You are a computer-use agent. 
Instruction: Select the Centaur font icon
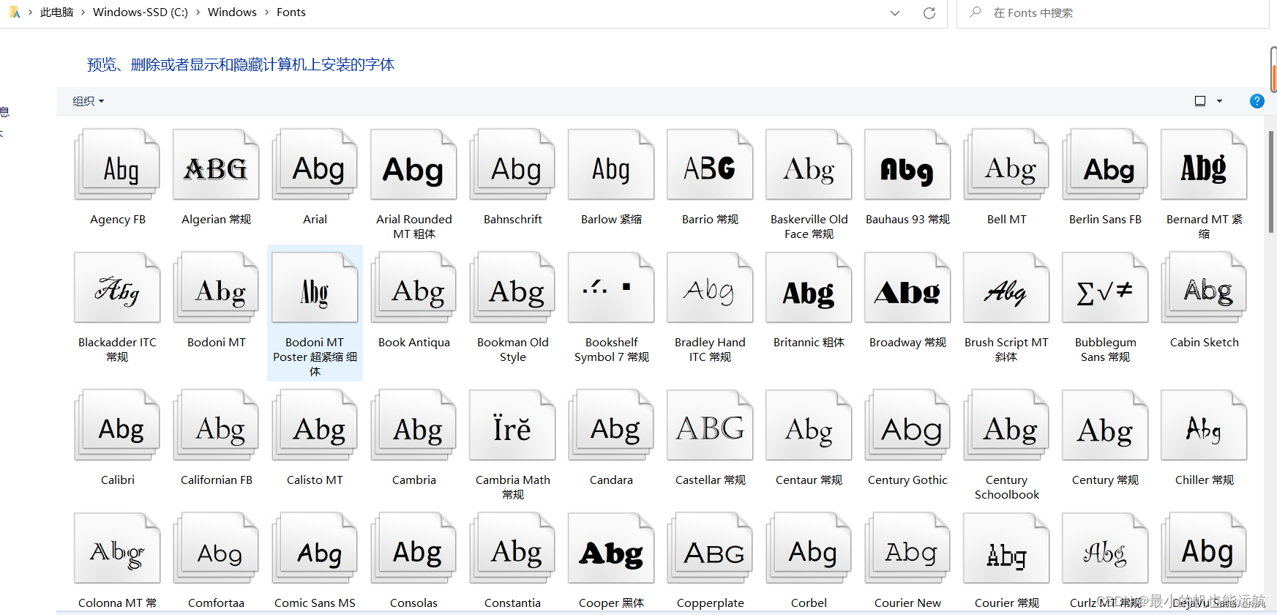coord(809,425)
